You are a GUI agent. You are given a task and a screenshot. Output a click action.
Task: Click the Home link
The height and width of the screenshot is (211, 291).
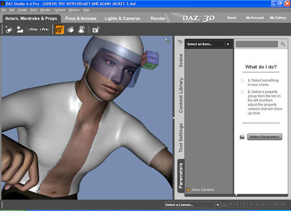(232, 17)
